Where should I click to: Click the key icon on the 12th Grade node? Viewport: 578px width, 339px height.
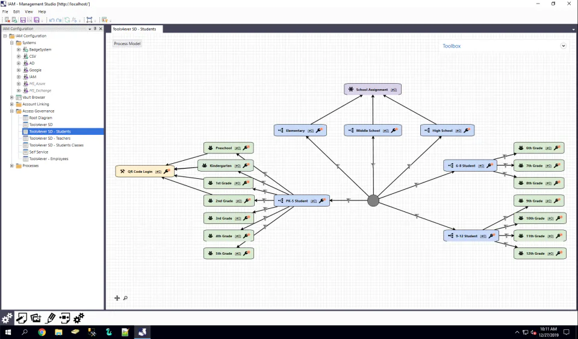pos(559,253)
